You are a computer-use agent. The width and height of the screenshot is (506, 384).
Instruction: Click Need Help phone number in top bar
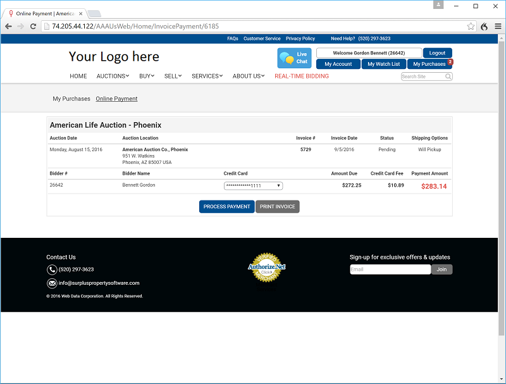pos(374,39)
